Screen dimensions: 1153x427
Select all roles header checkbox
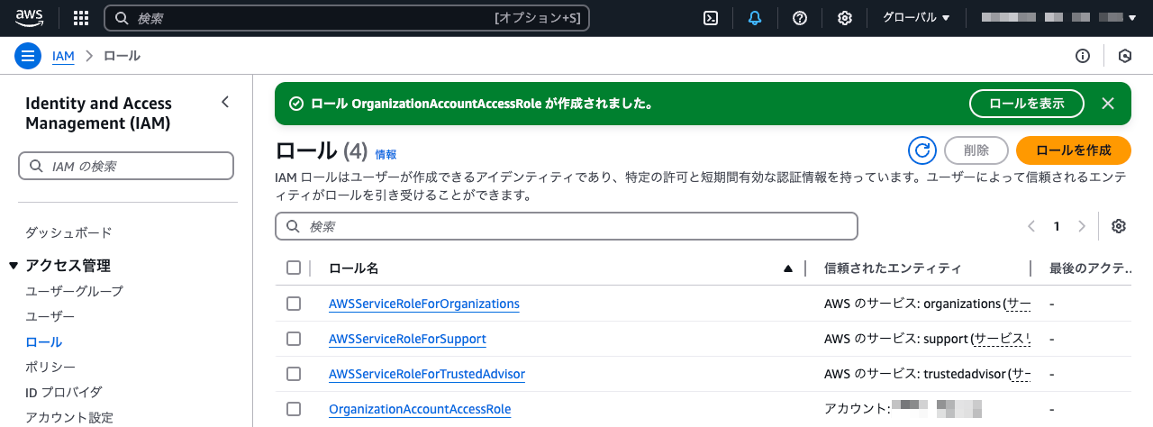(294, 268)
